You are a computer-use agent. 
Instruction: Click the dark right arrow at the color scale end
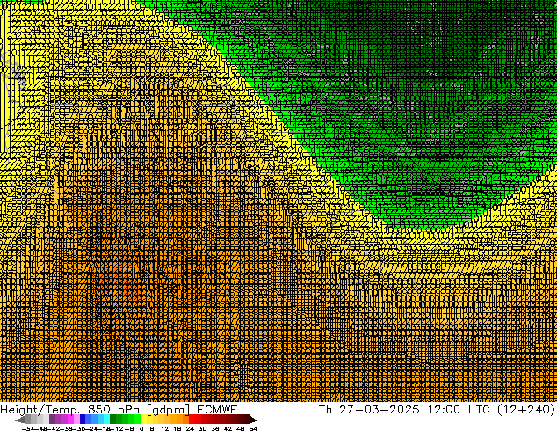pos(253,420)
